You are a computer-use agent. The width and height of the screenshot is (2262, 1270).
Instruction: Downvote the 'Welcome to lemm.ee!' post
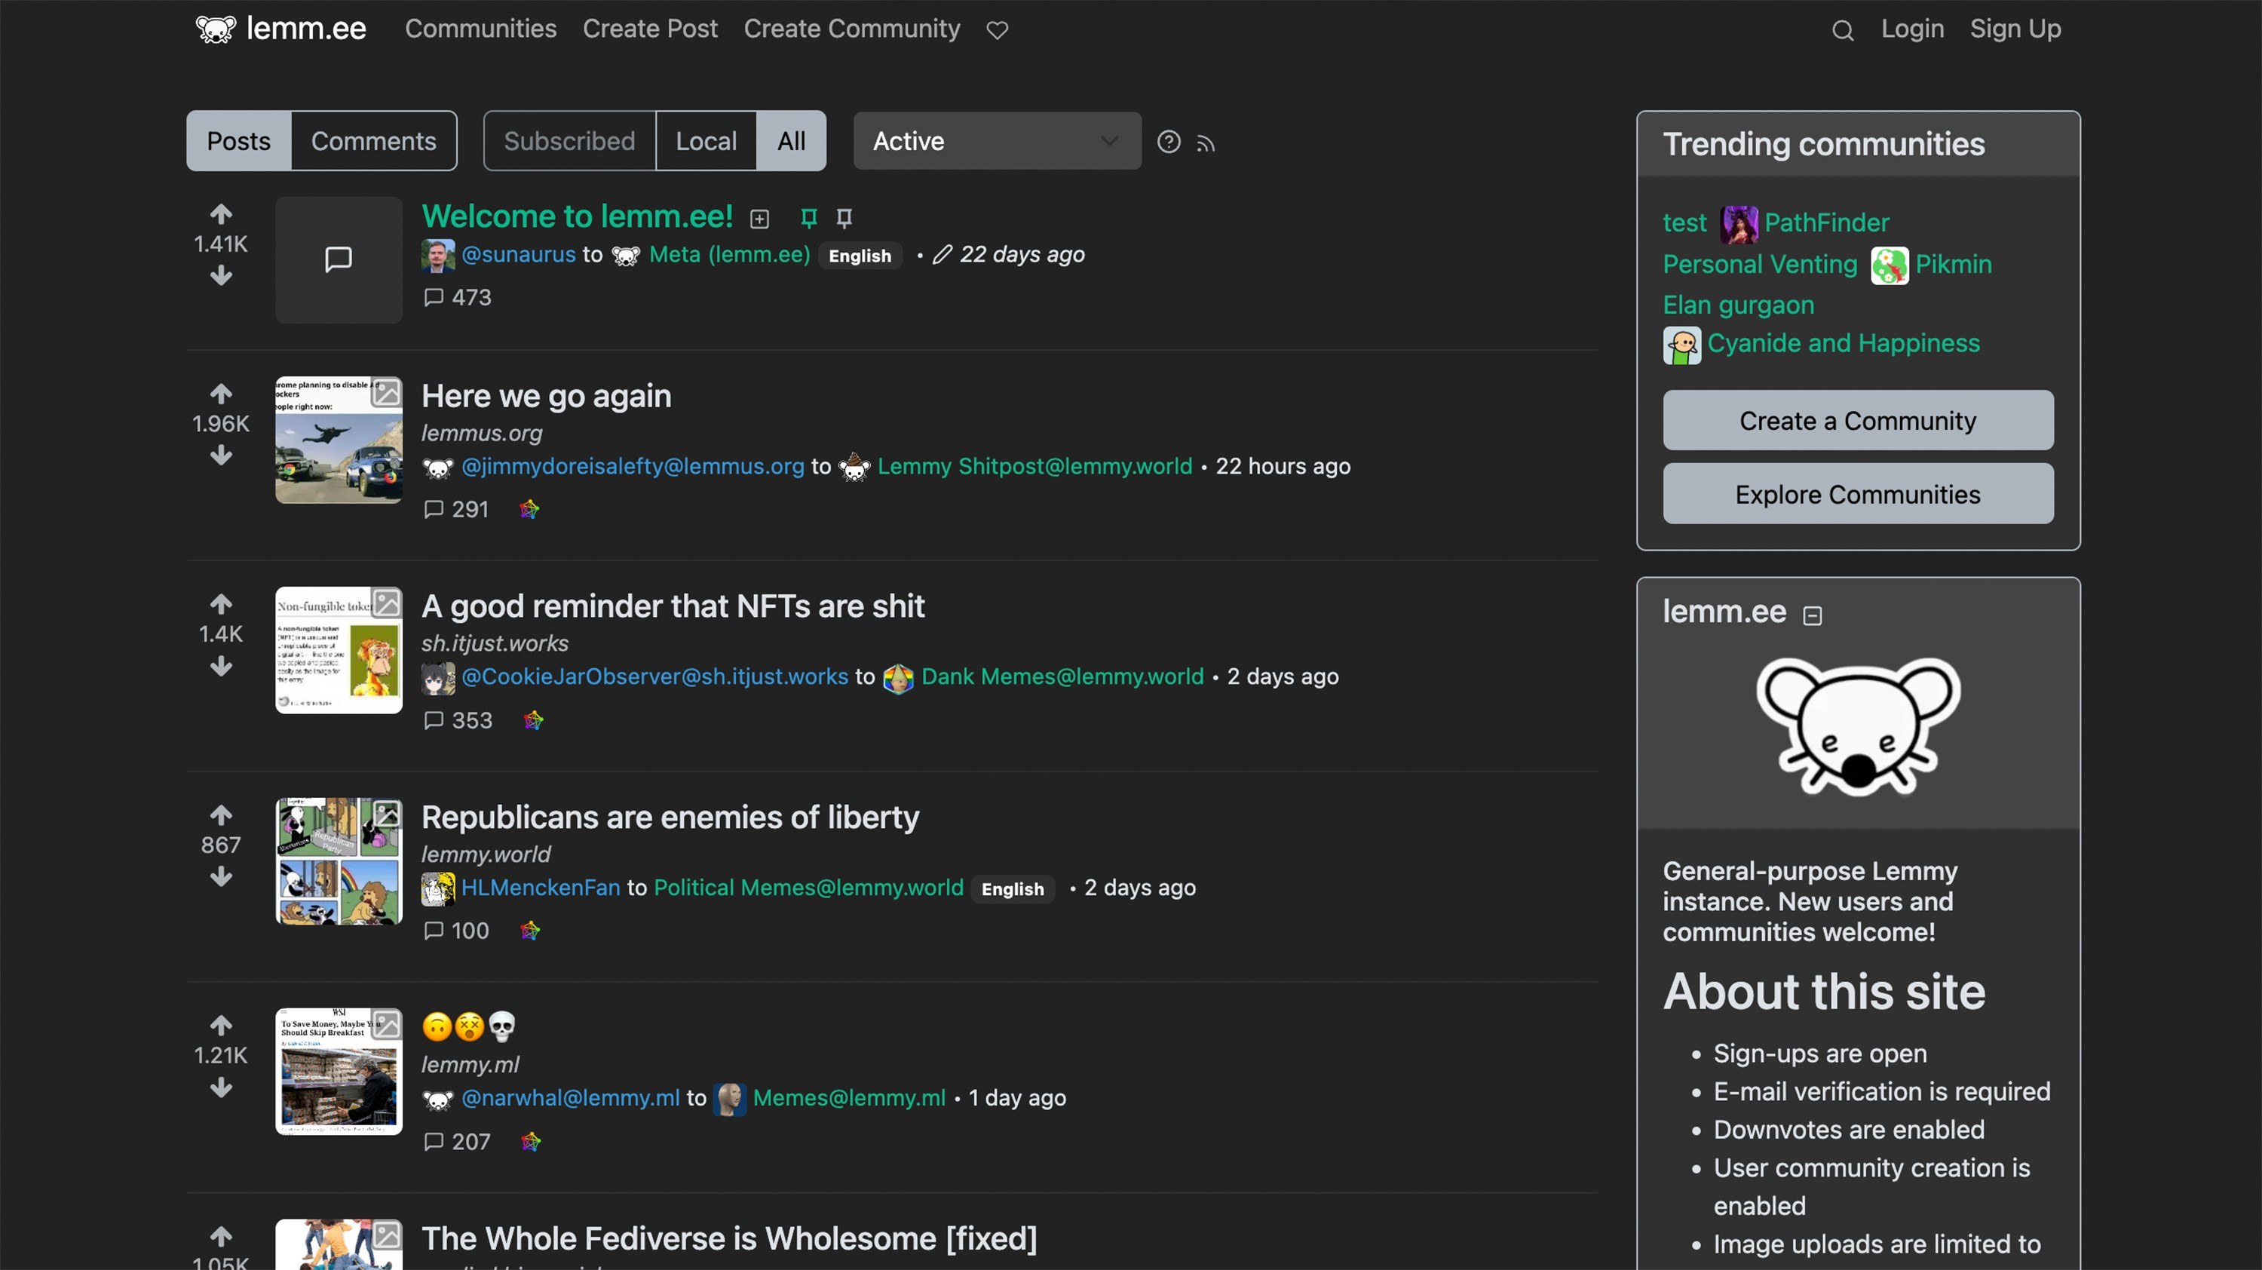point(221,276)
